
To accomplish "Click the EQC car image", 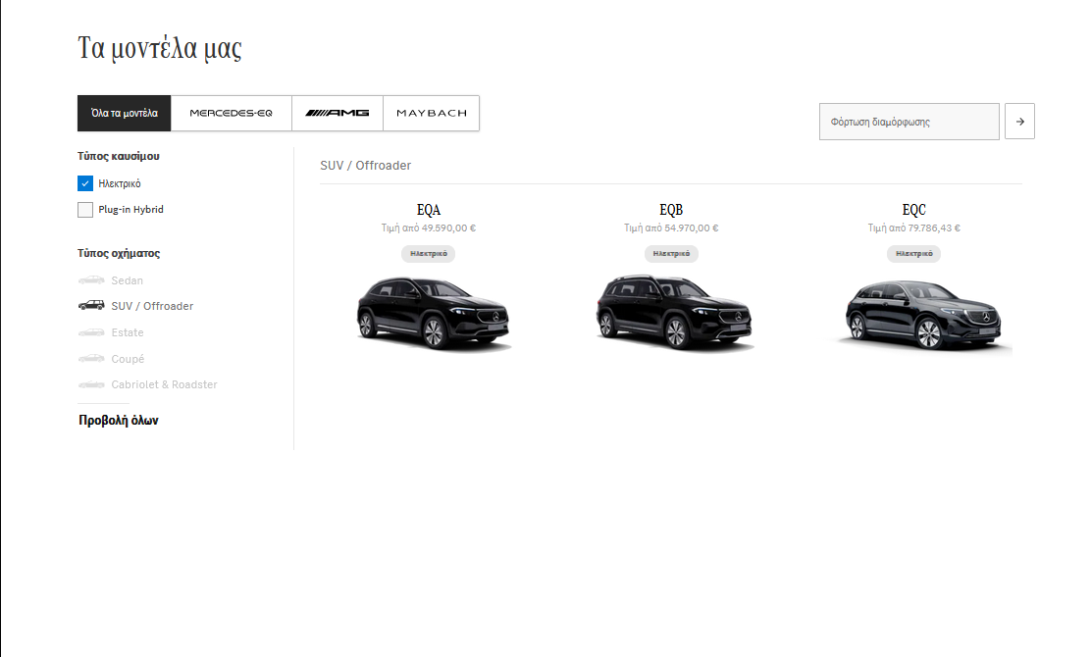I will tap(922, 315).
